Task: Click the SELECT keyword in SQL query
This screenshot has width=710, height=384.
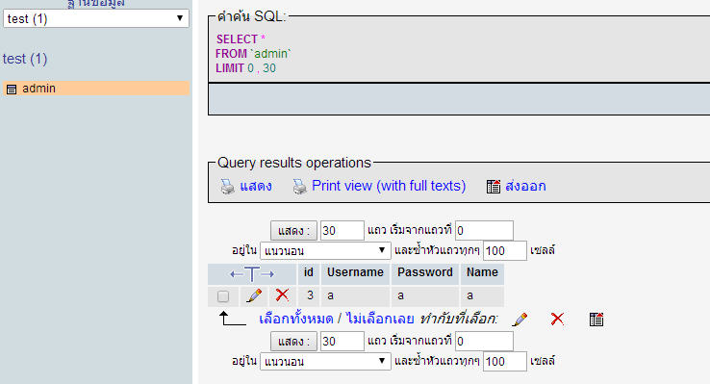Action: (237, 38)
